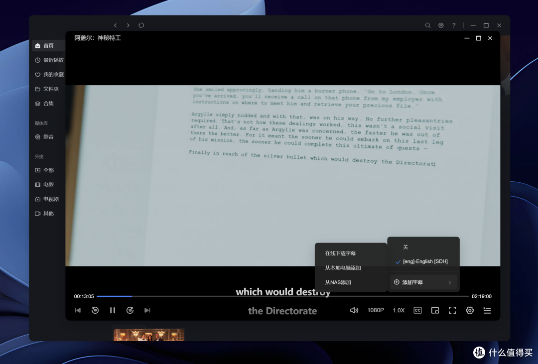Image resolution: width=538 pixels, height=364 pixels.
Task: Go back with the left arrow
Action: click(115, 25)
